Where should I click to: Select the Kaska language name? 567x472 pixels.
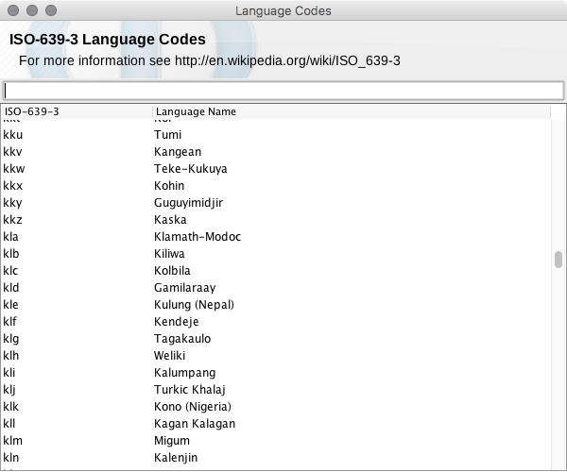coord(170,220)
